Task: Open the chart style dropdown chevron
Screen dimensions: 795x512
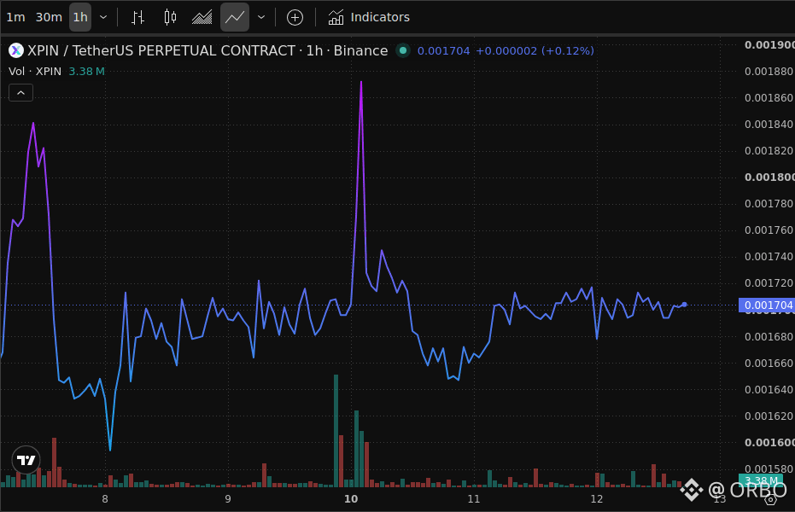Action: point(261,17)
